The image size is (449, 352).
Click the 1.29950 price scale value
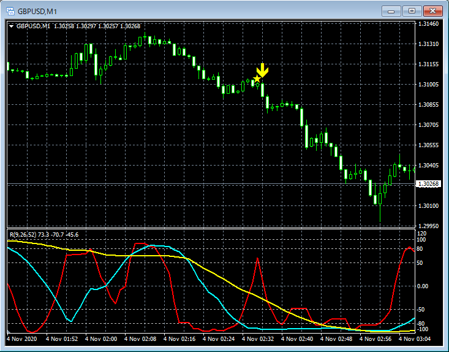click(x=428, y=226)
